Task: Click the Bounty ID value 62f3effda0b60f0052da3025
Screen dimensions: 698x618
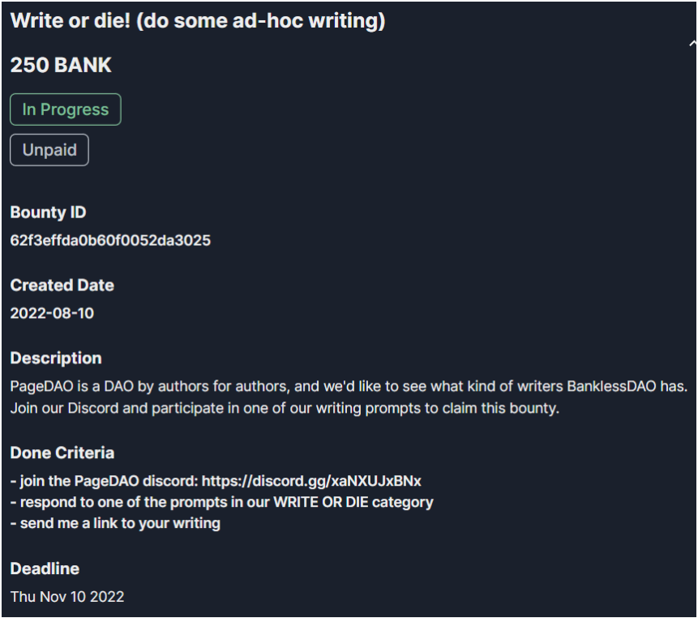Action: [110, 240]
